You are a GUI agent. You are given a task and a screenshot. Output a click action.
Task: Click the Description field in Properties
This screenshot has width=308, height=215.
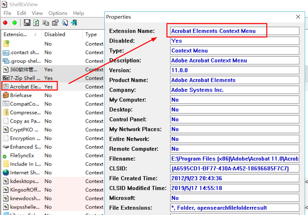[x=235, y=61]
